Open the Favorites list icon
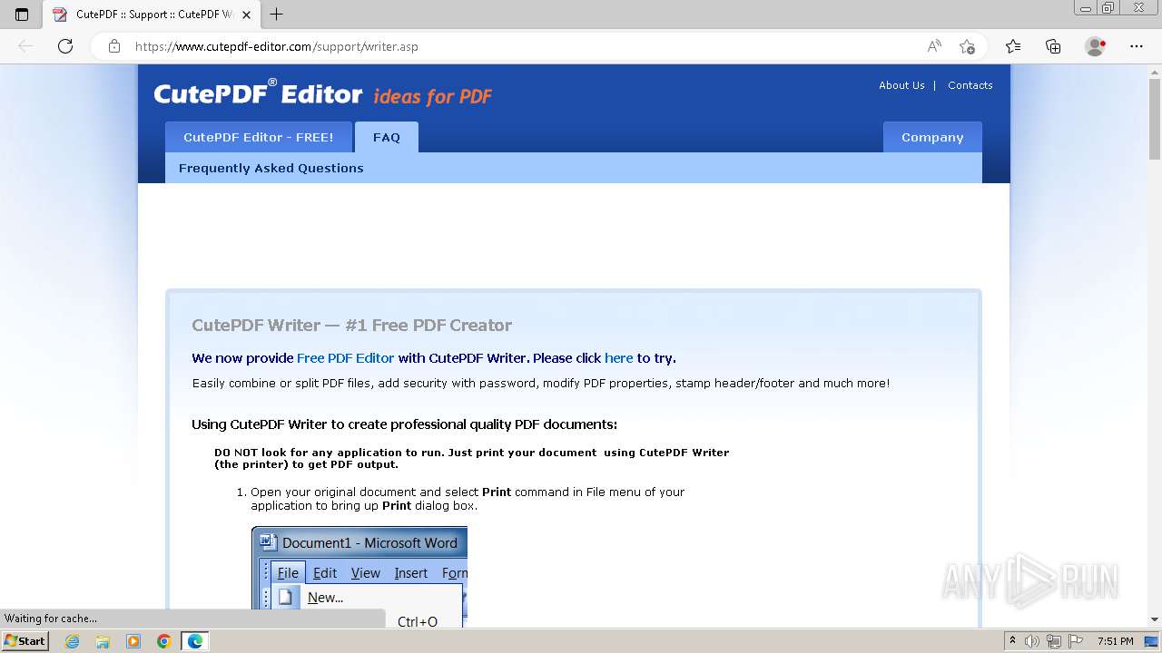This screenshot has height=653, width=1162. (1013, 46)
